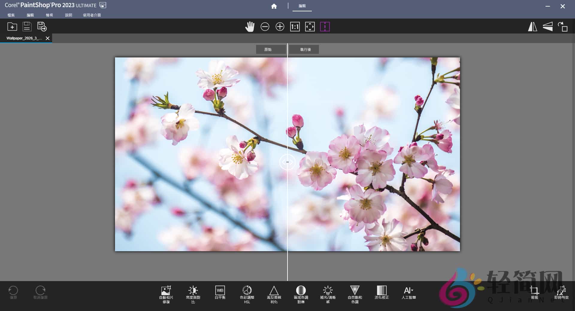Zoom in with the magnifier plus icon

(x=280, y=27)
